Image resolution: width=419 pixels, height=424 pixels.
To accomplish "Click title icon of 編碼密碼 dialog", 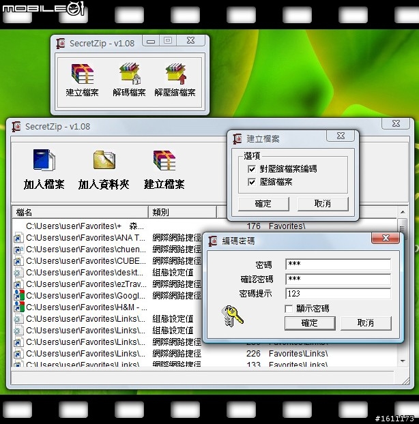I will pyautogui.click(x=213, y=241).
